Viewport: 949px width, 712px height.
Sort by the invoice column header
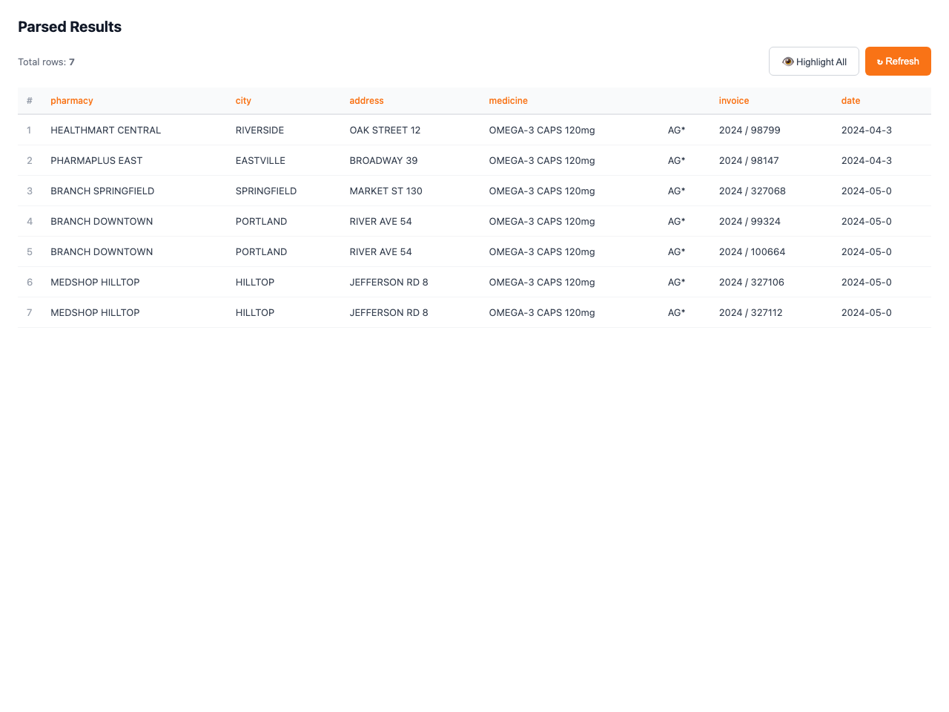coord(733,100)
